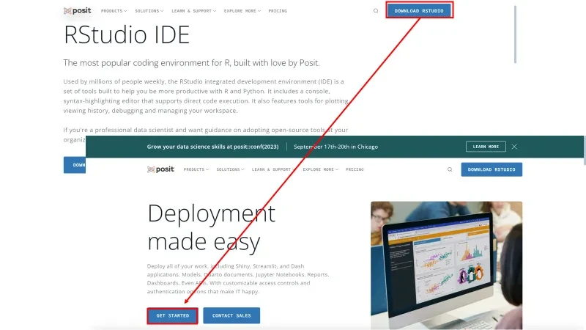Expand Explore More in the top navbar

pyautogui.click(x=242, y=11)
